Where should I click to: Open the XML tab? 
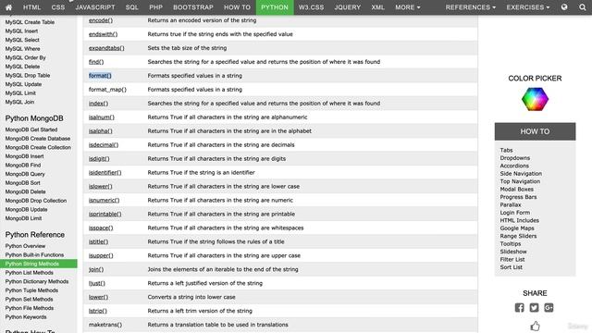(377, 7)
